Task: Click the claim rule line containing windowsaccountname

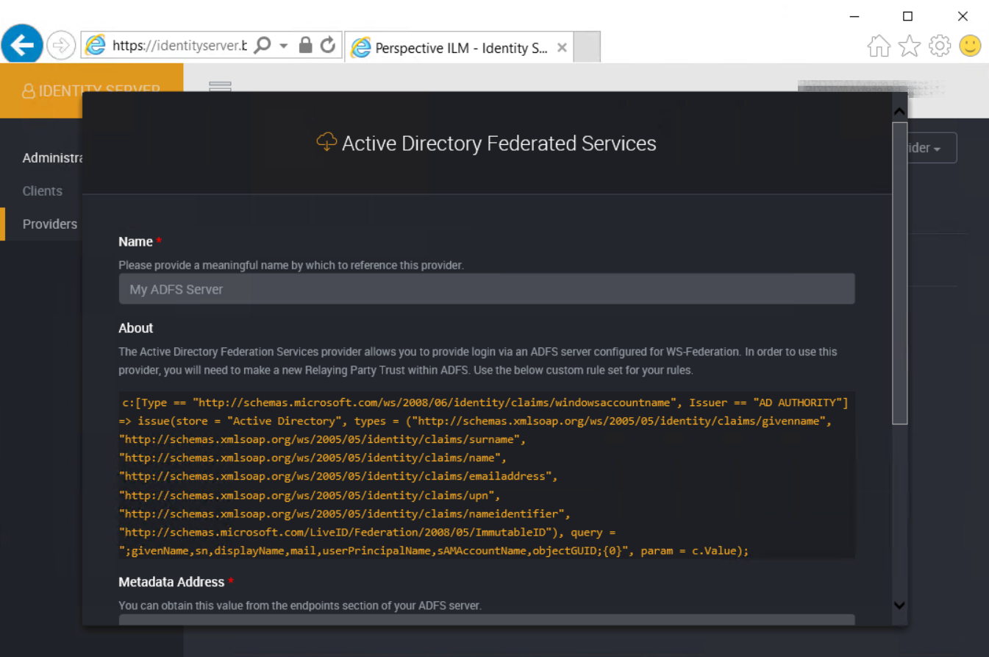Action: point(485,402)
